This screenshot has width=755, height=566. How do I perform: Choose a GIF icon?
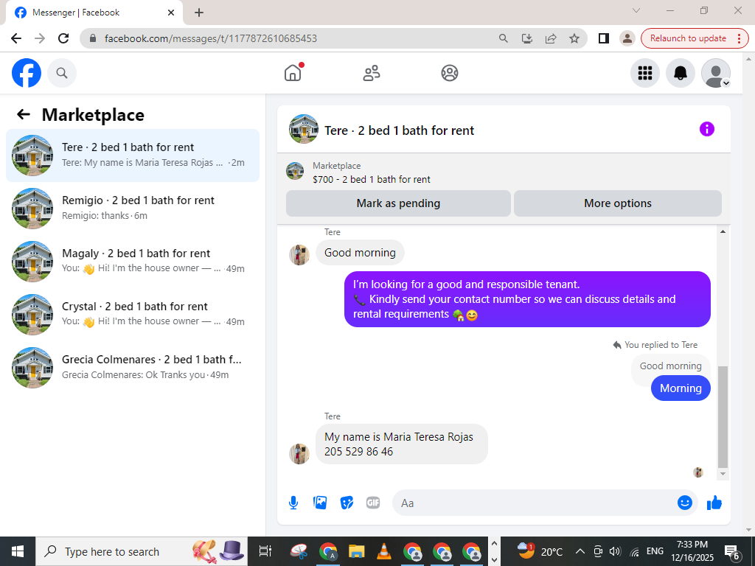tap(373, 503)
